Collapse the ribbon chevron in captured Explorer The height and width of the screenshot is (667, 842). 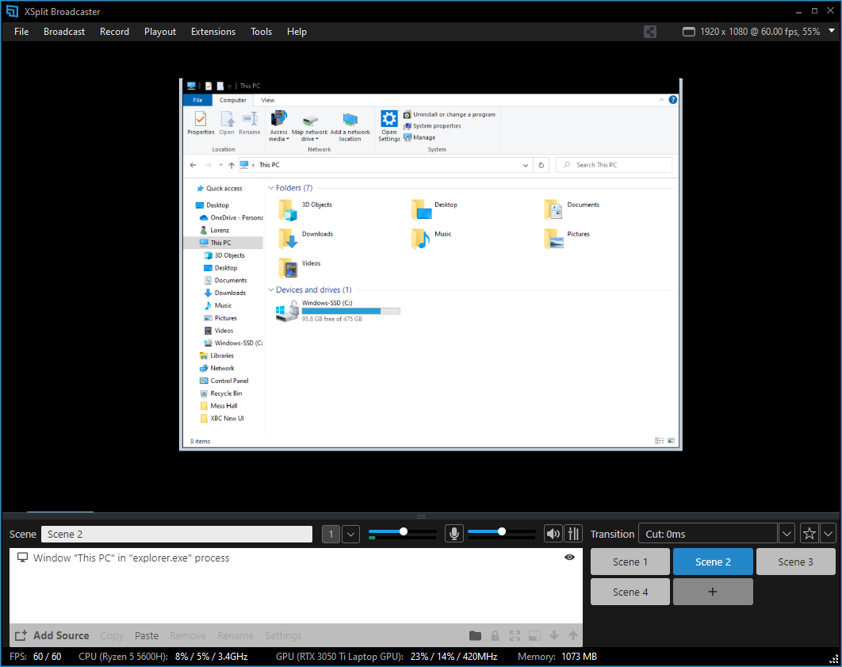[661, 100]
